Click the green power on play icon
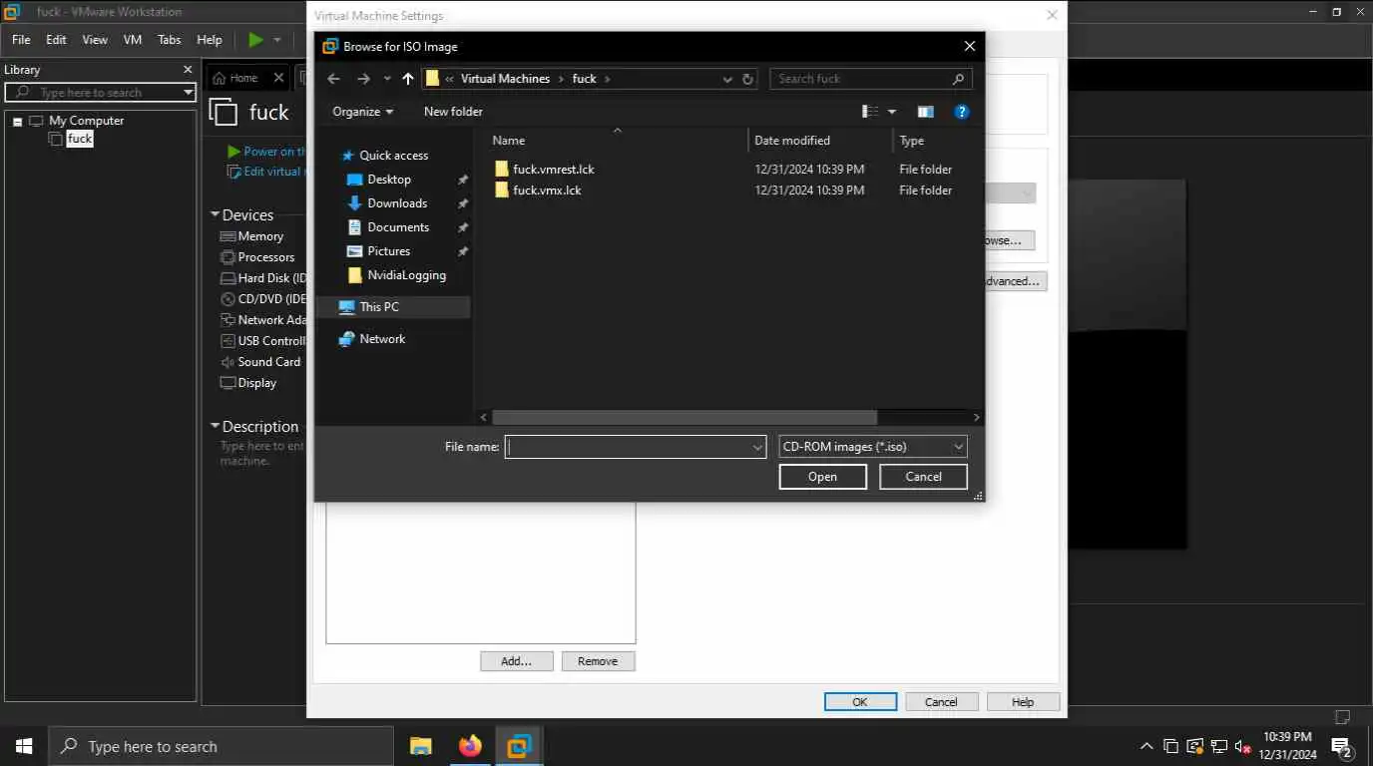The height and width of the screenshot is (766, 1373). 256,40
